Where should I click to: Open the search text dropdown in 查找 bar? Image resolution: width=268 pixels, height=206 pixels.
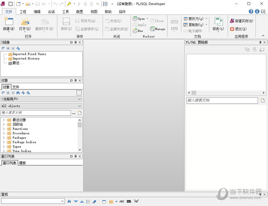(63, 201)
